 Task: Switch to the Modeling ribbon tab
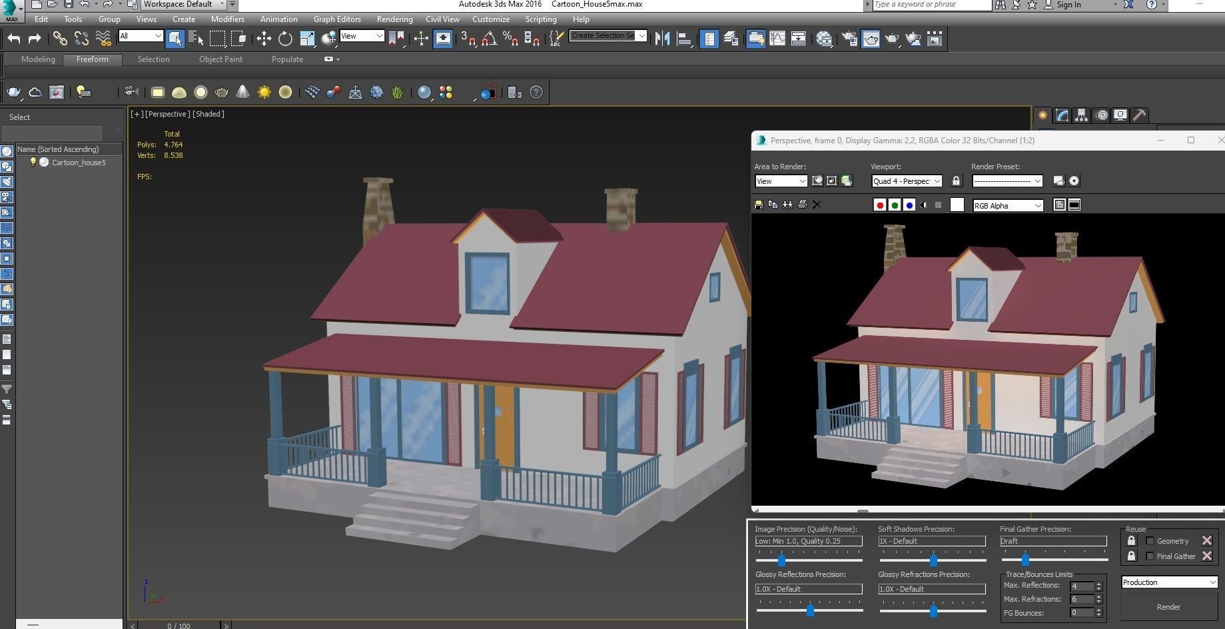(38, 59)
